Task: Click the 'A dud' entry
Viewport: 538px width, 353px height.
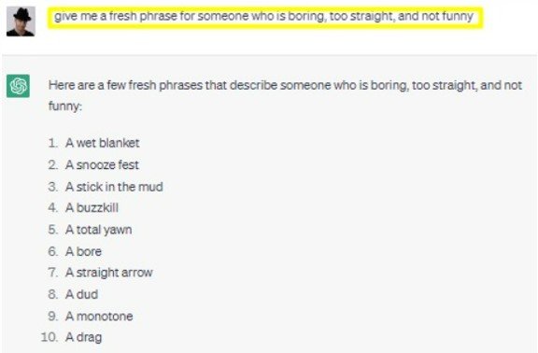Action: 81,294
